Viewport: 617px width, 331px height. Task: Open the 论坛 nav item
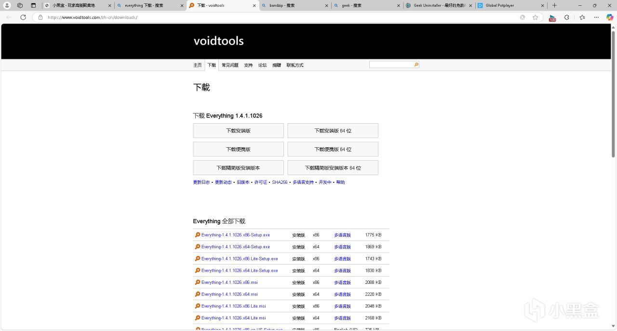(x=262, y=65)
